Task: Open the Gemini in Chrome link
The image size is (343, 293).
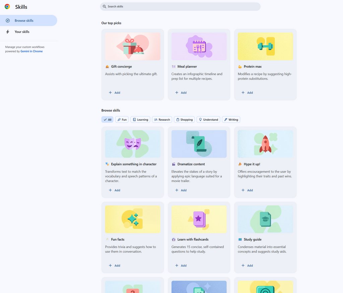Action: pos(31,51)
